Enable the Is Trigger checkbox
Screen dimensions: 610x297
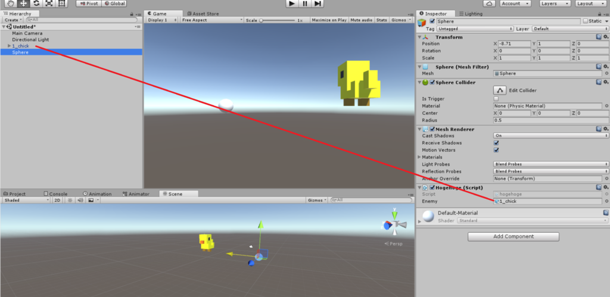coord(496,99)
